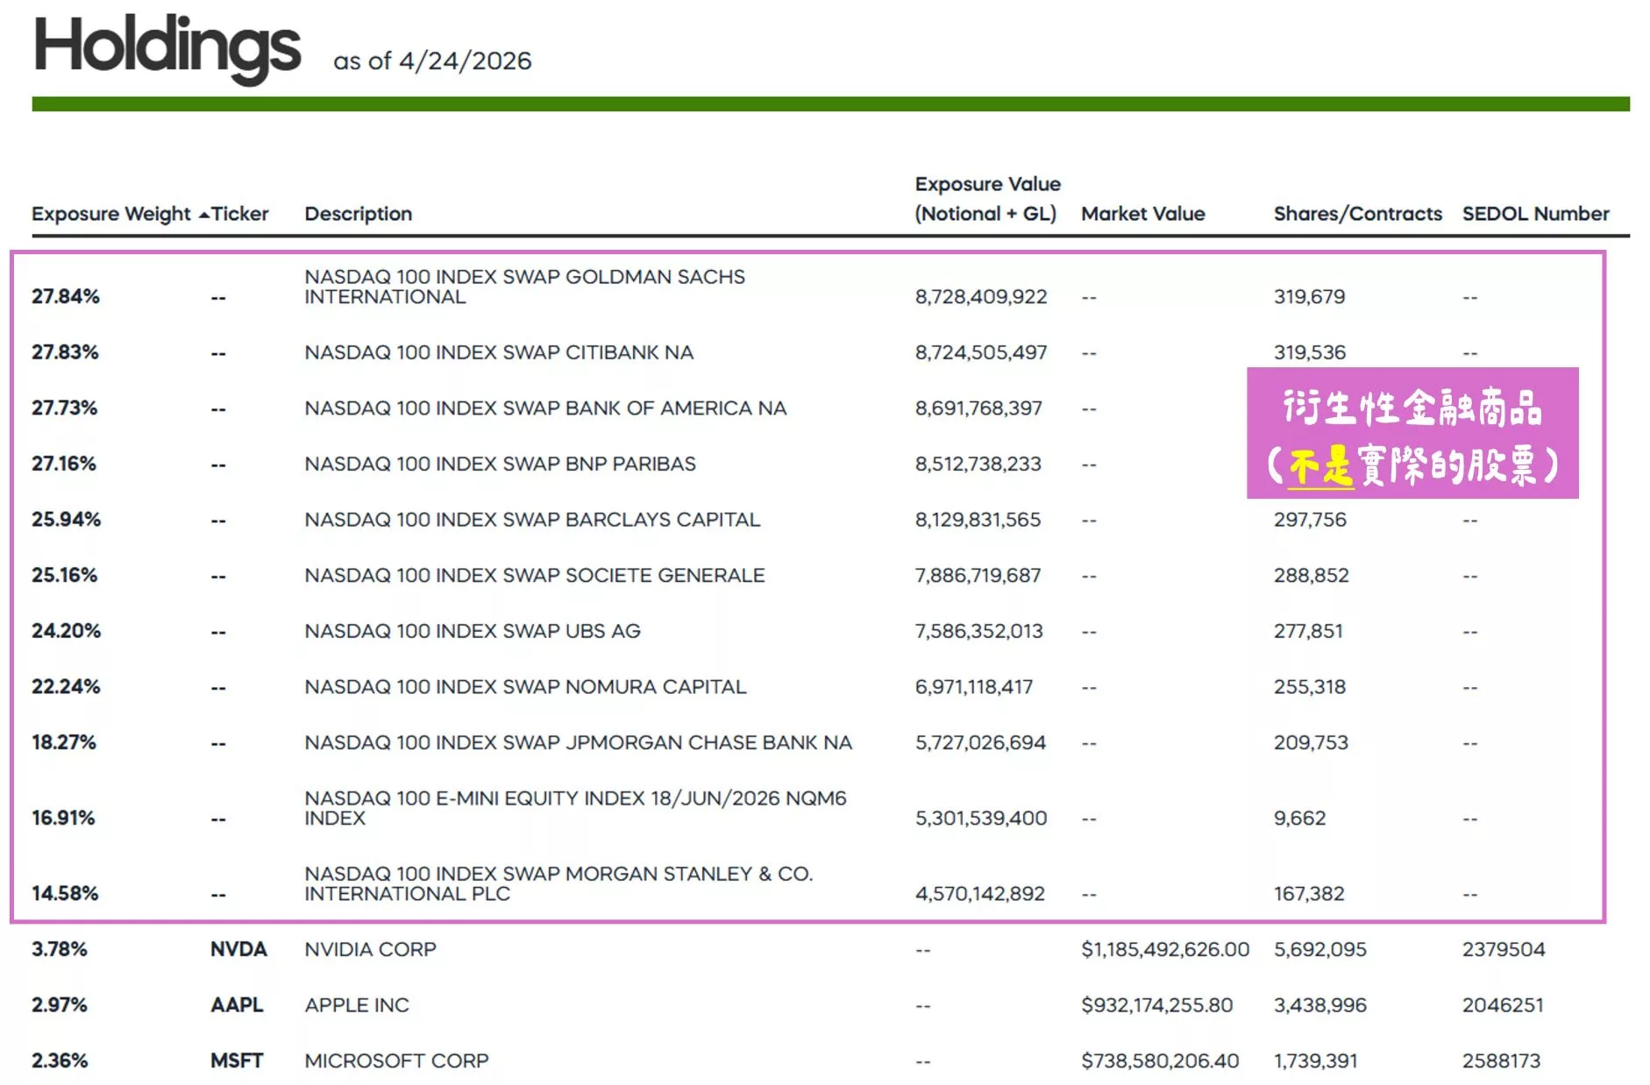Click the Societe Generale swap description

535,575
